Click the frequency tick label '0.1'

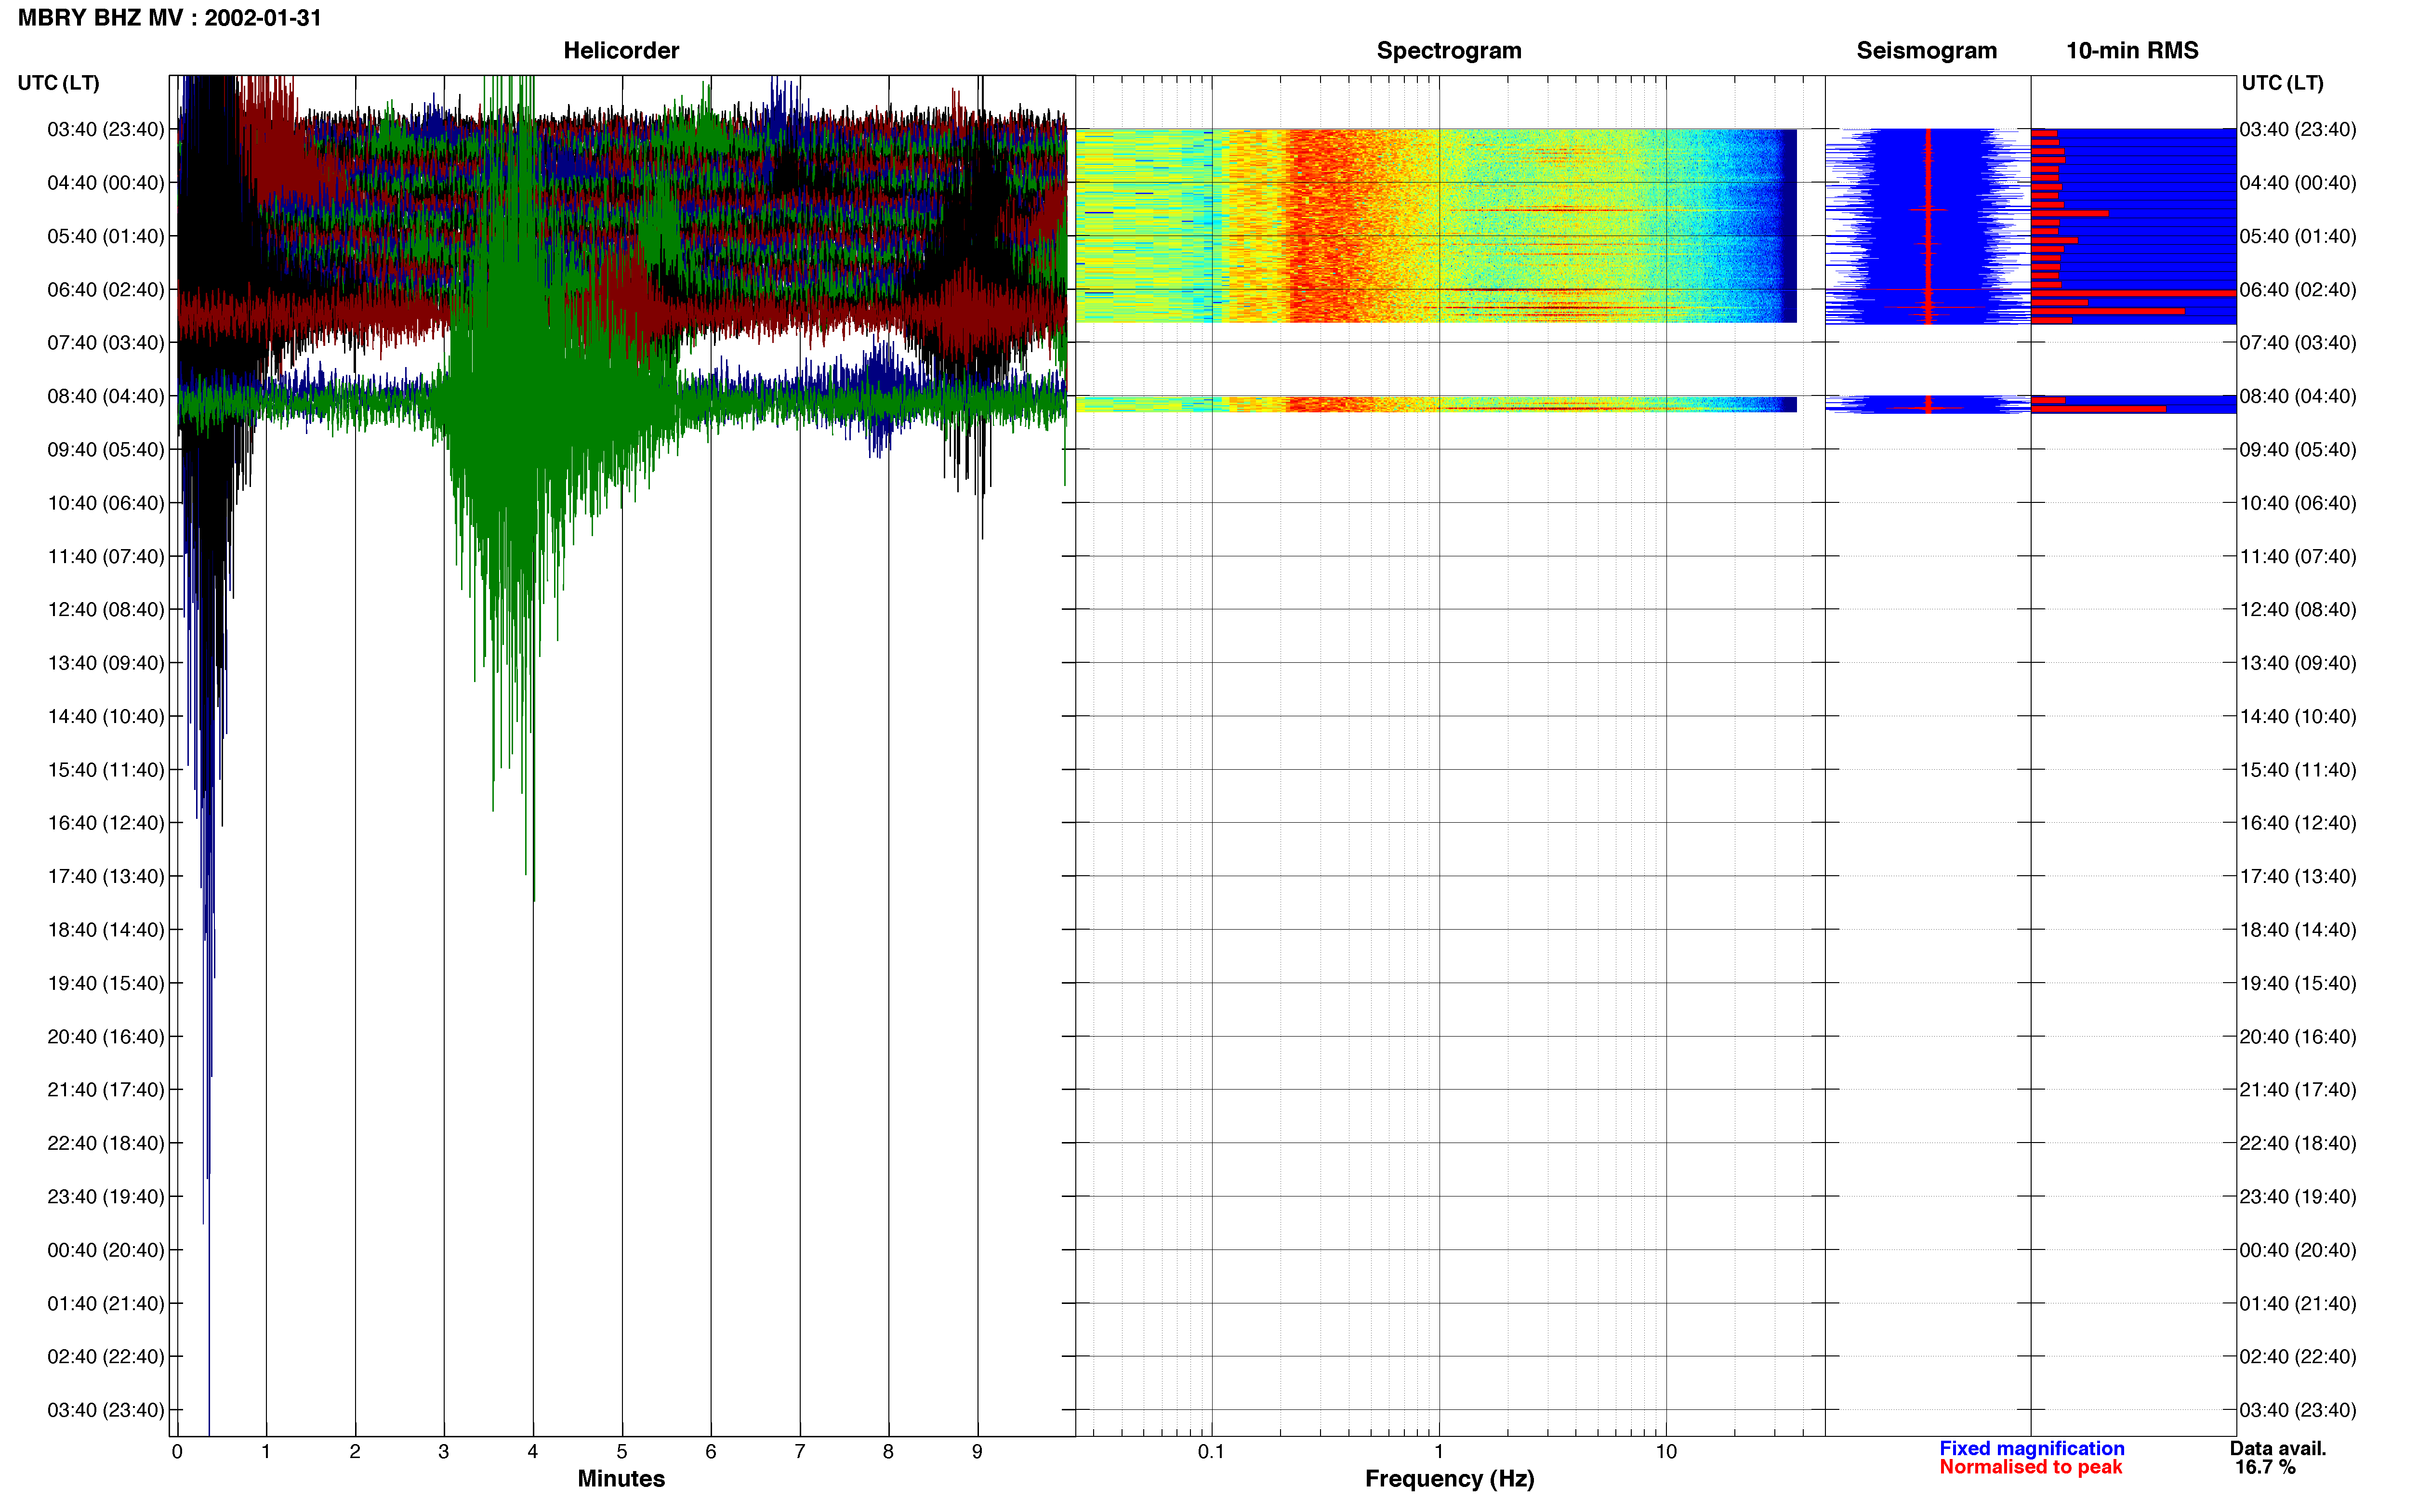1211,1452
